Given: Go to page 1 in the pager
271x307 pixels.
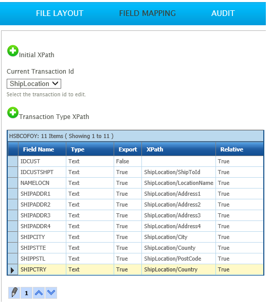Looking at the screenshot, I should tap(26, 293).
